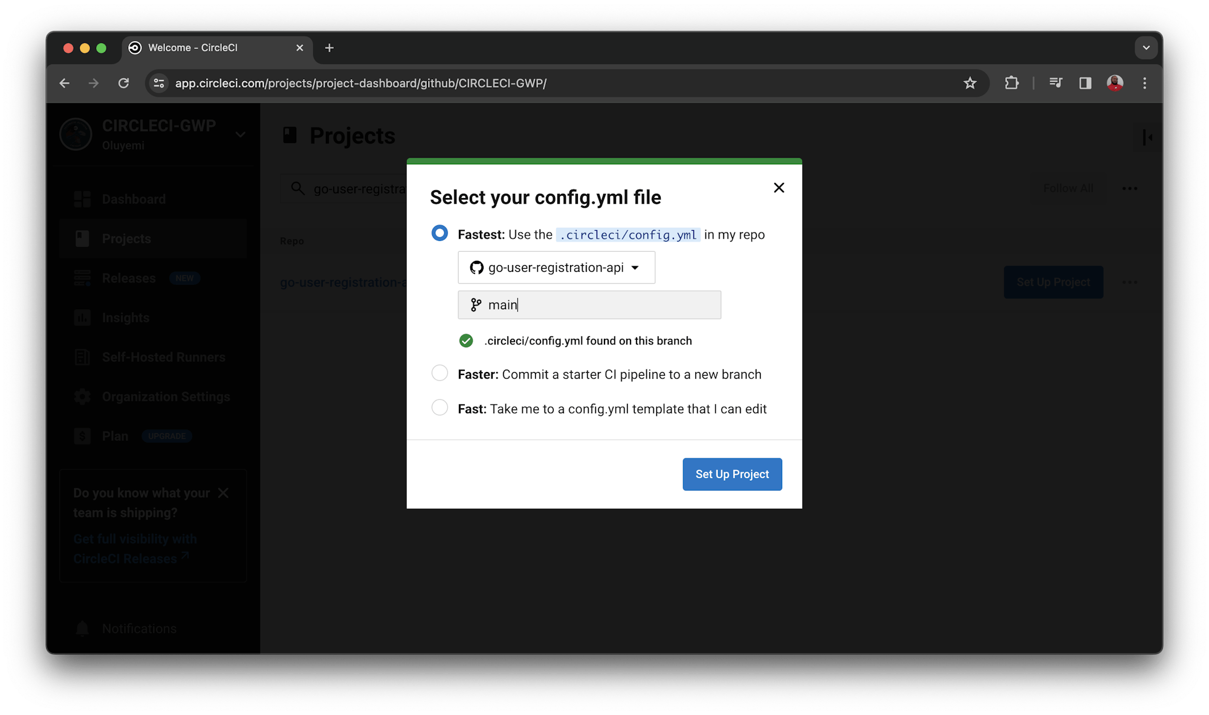
Task: Open the Follow All options menu
Action: point(1129,188)
